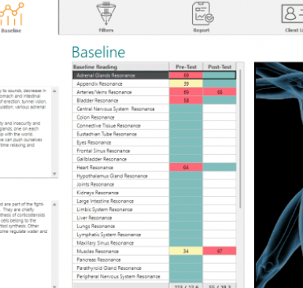303x288 pixels.
Task: Click upper text panel scroll-down arrow
Action: tap(54, 174)
